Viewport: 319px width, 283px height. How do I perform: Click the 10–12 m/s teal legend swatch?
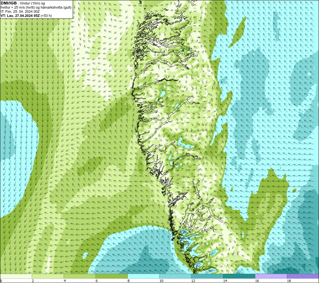175,276
